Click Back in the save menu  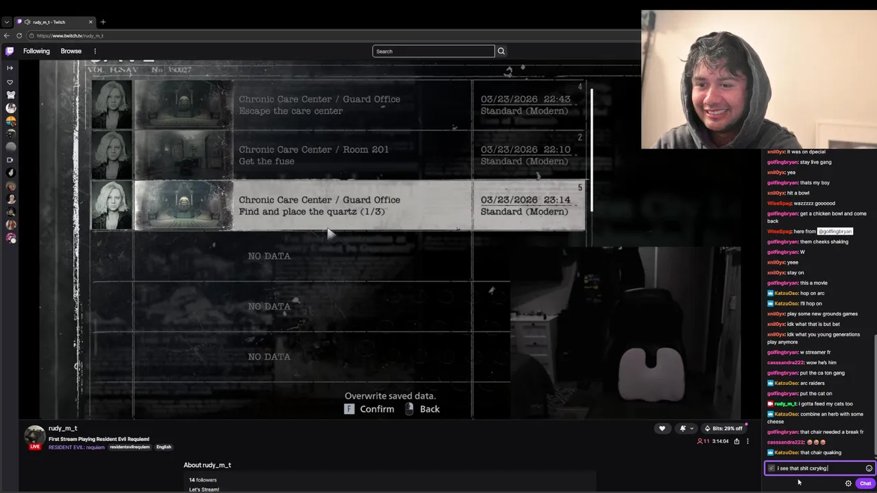click(x=422, y=409)
